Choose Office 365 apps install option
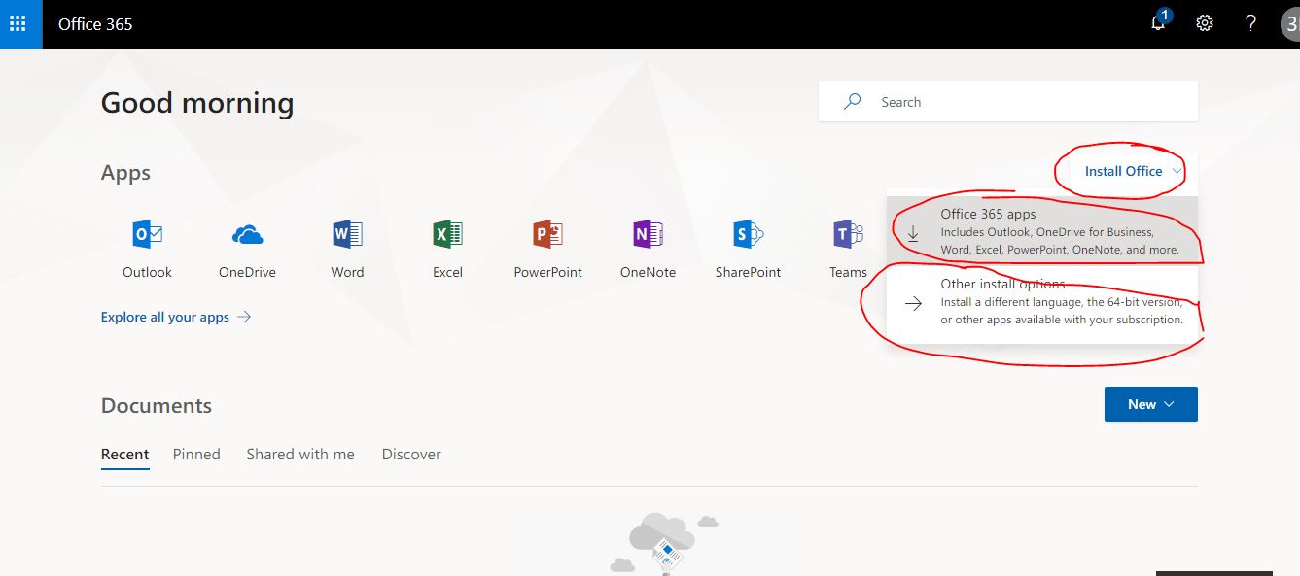This screenshot has height=576, width=1300. pyautogui.click(x=1042, y=231)
